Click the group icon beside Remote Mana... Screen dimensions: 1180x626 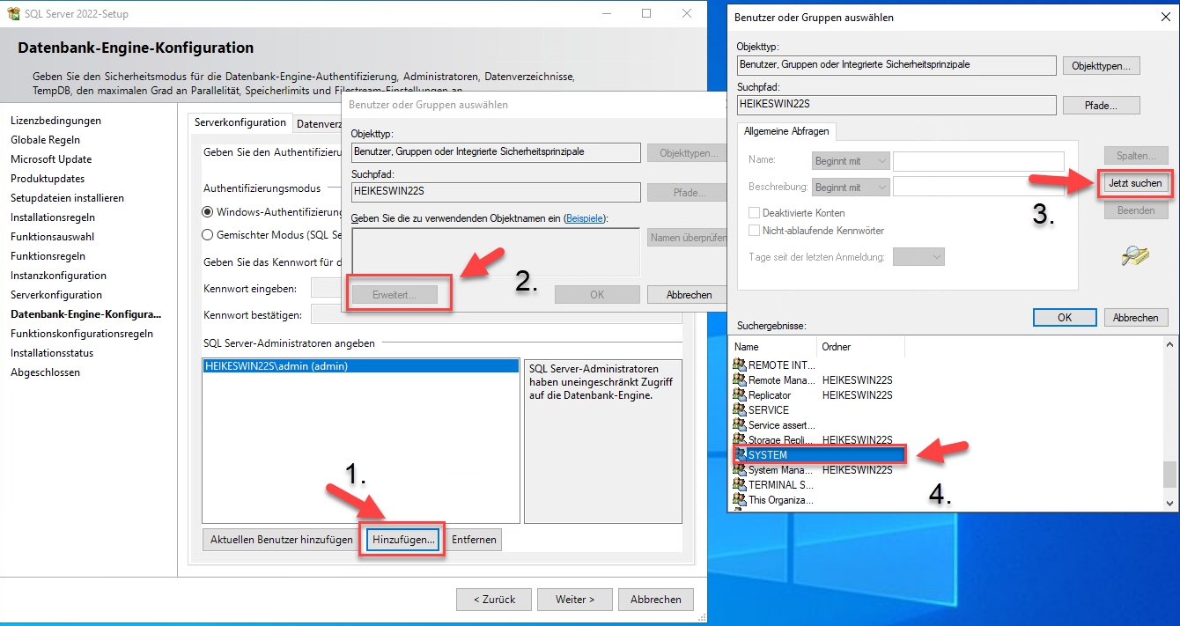pyautogui.click(x=740, y=380)
